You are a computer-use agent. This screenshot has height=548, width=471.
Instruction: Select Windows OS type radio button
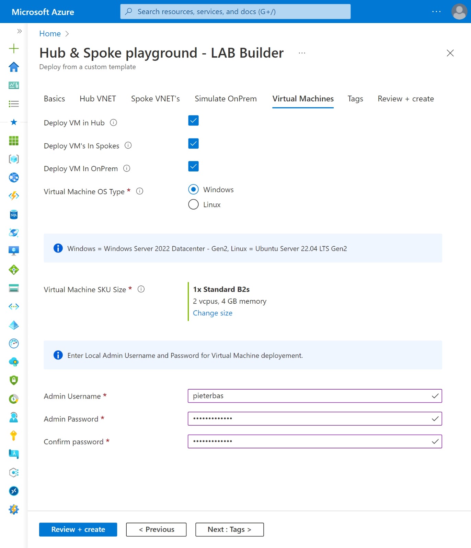tap(193, 189)
